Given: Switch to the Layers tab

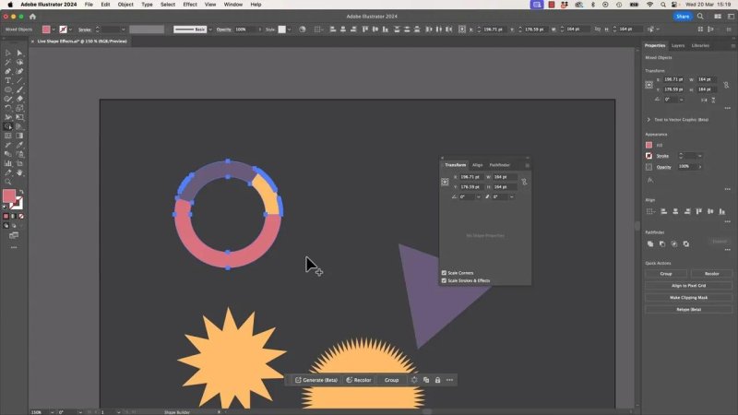Looking at the screenshot, I should (678, 45).
